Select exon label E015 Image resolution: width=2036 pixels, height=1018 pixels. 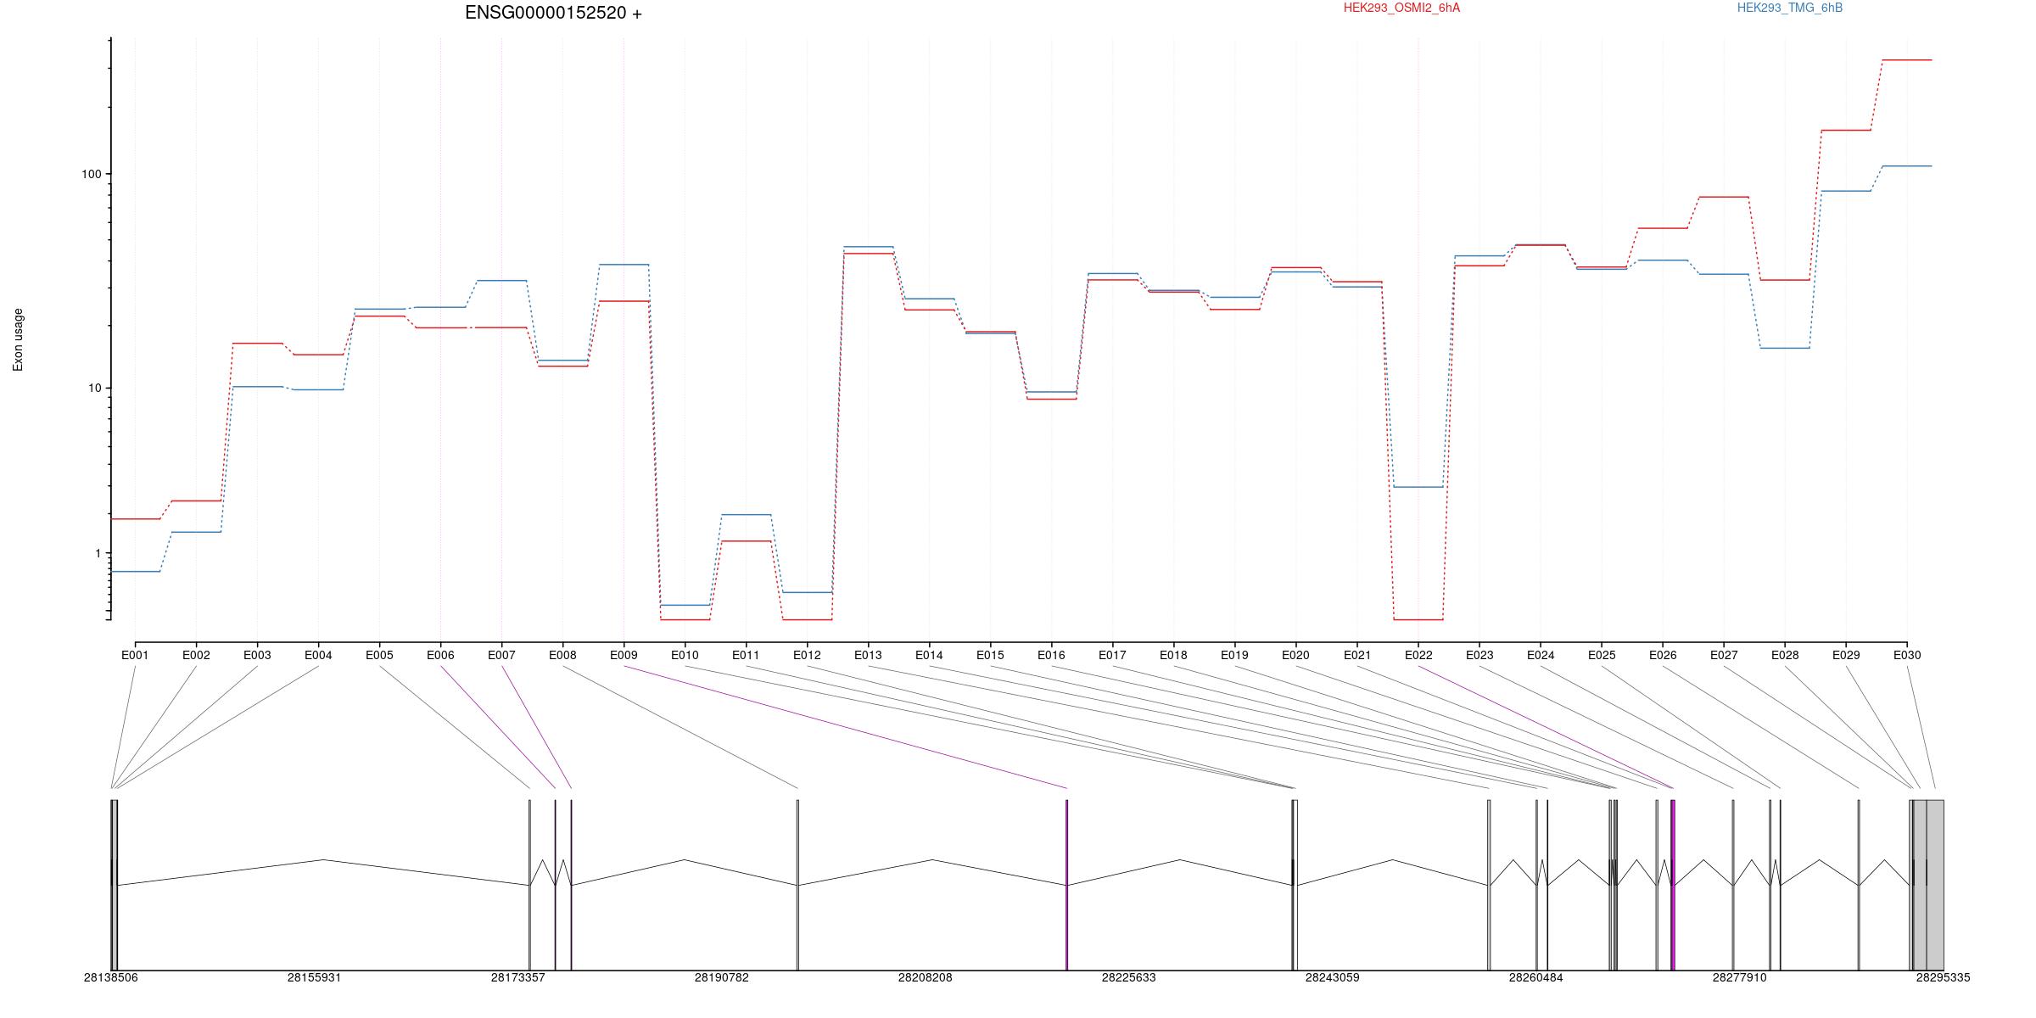click(990, 655)
